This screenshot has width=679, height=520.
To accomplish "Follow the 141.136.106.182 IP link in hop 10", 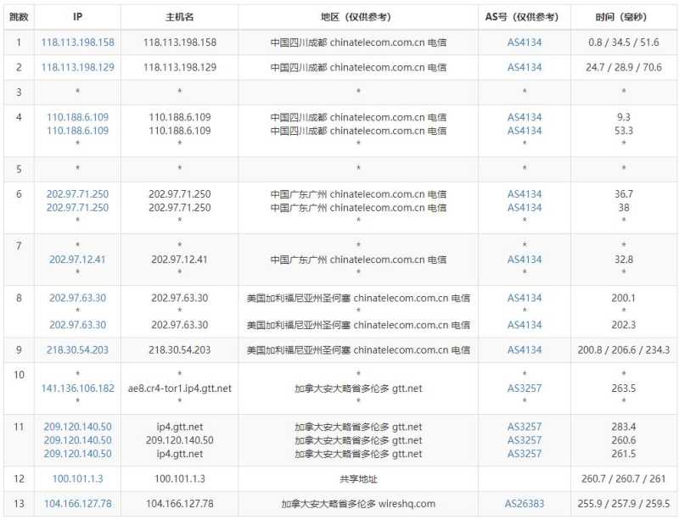I will (78, 389).
